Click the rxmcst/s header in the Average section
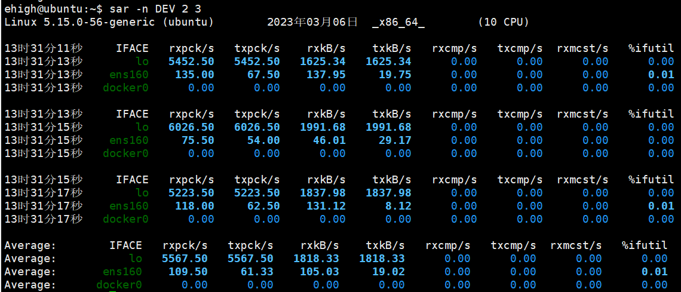The image size is (681, 292). [x=576, y=245]
